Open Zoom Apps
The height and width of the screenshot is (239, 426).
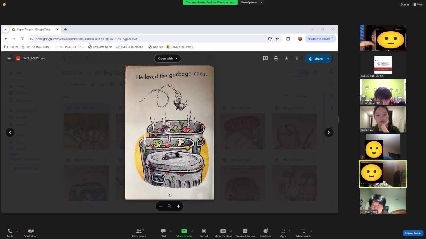pyautogui.click(x=283, y=233)
